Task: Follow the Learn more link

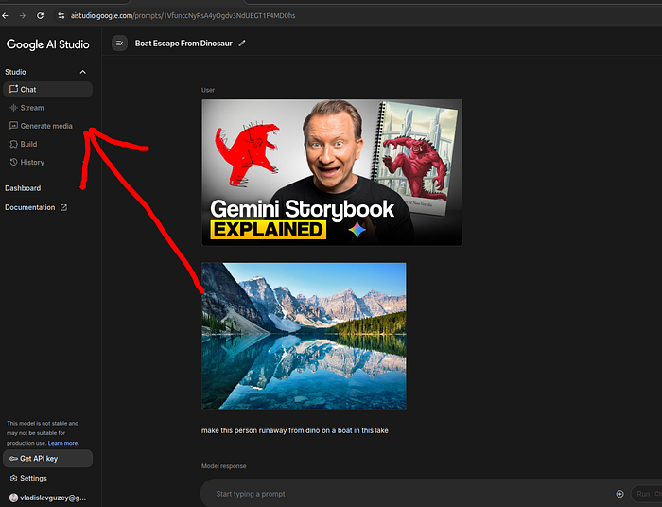Action: click(x=63, y=443)
